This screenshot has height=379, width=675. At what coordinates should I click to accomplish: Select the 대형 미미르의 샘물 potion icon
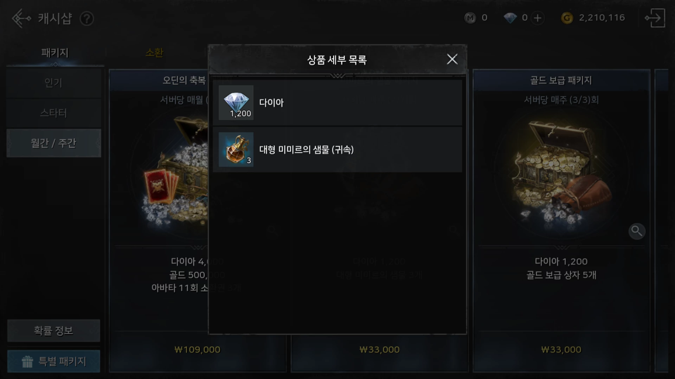point(236,149)
